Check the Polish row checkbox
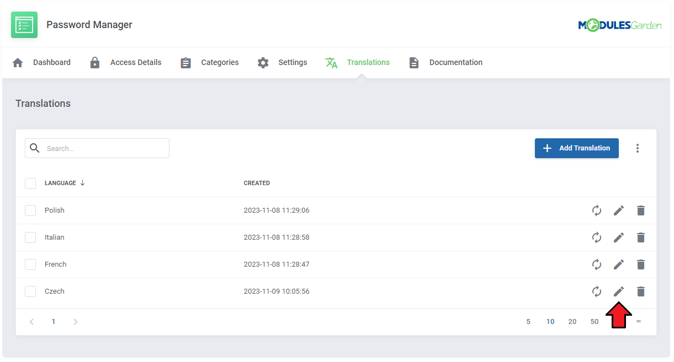 [x=30, y=210]
